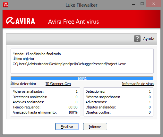Click the 'Archivos analizados:' row
This screenshot has height=137, width=163.
pyautogui.click(x=45, y=102)
